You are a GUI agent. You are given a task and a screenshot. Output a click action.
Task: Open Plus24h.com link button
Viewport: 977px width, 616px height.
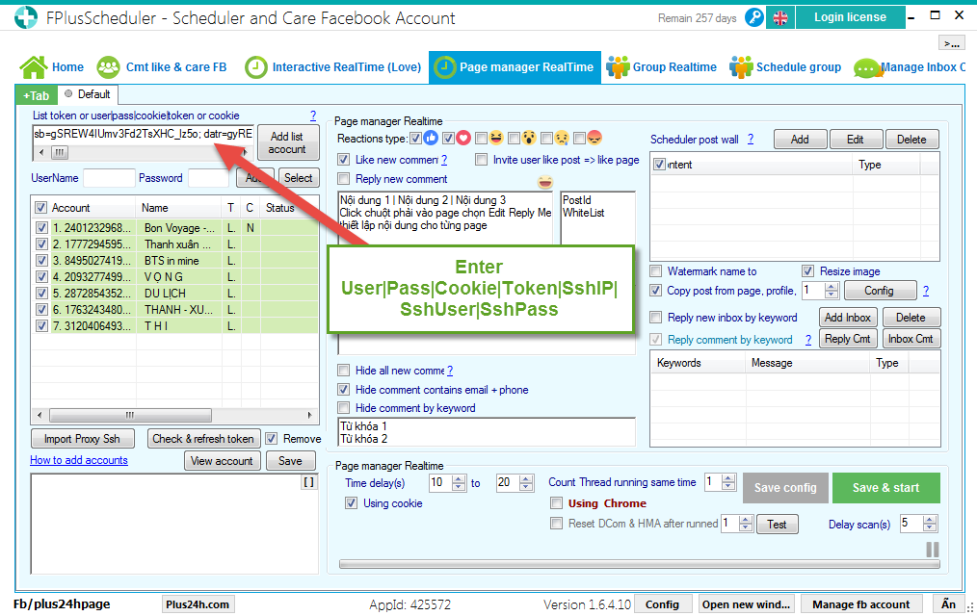[x=198, y=604]
